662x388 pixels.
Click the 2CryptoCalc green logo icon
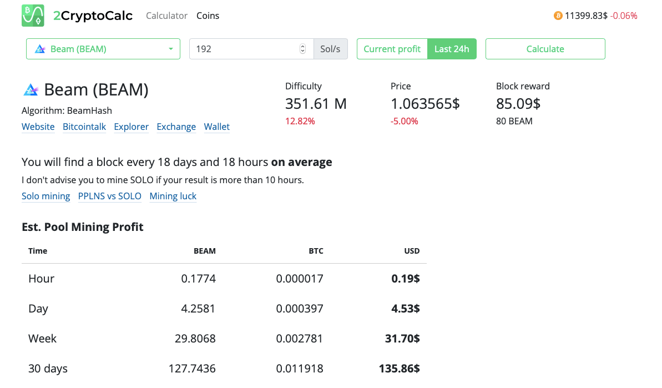coord(33,16)
